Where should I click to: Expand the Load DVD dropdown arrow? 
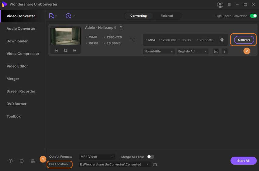coord(74,16)
